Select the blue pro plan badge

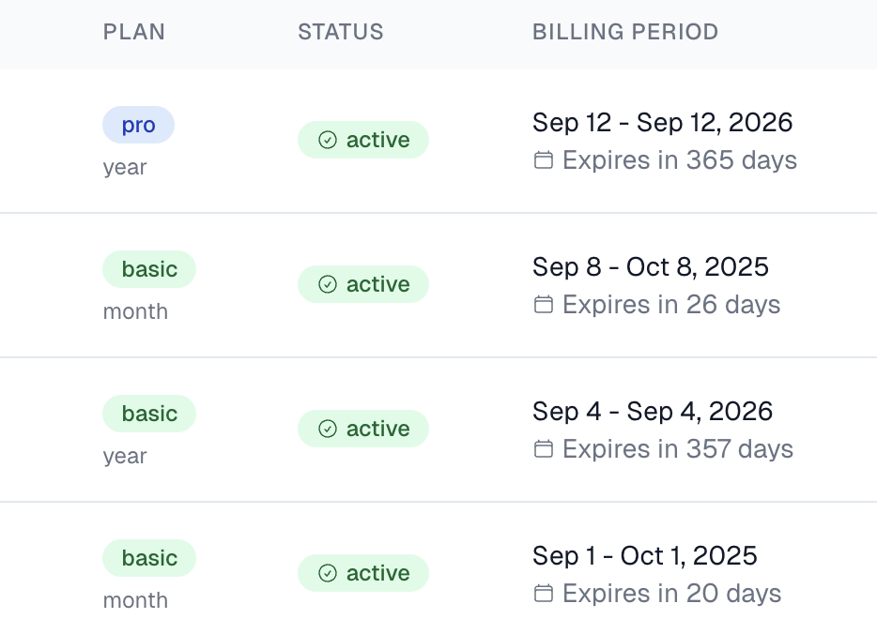click(138, 125)
